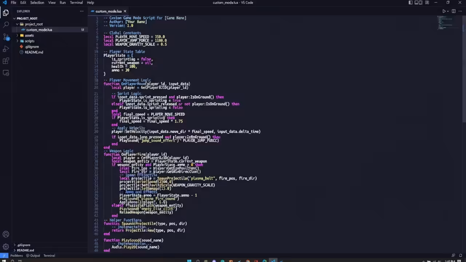Viewport: 466px width, 262px height.
Task: Open the run options dropdown arrow
Action: point(448,11)
